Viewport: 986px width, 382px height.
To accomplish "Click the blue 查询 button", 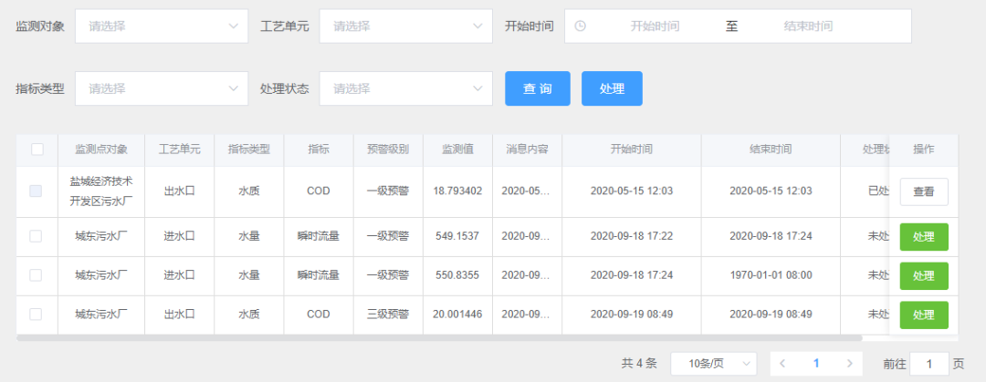I will (x=538, y=88).
